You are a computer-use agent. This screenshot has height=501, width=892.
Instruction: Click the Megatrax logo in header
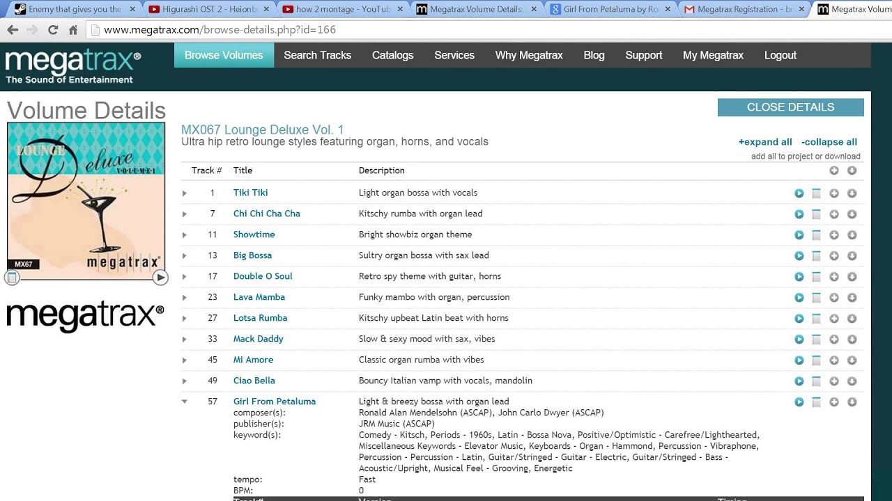pos(72,67)
